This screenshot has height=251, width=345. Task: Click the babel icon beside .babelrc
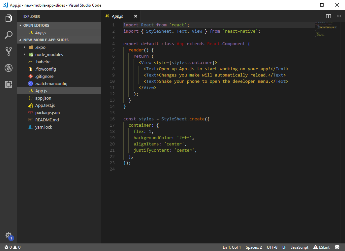31,62
